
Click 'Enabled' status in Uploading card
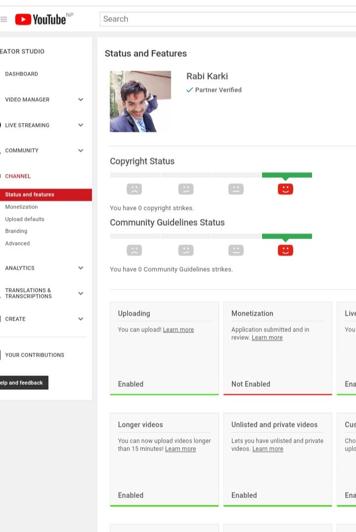point(131,384)
